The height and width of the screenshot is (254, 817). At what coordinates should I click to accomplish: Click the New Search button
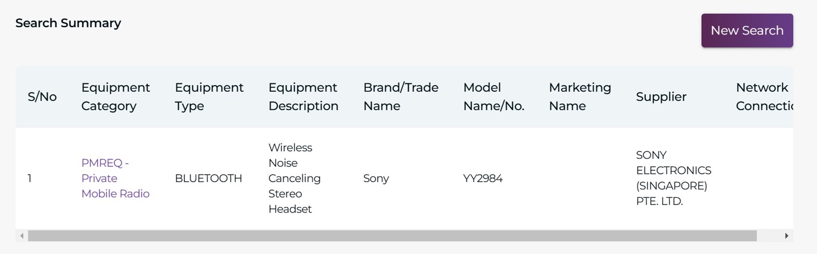[x=747, y=31]
